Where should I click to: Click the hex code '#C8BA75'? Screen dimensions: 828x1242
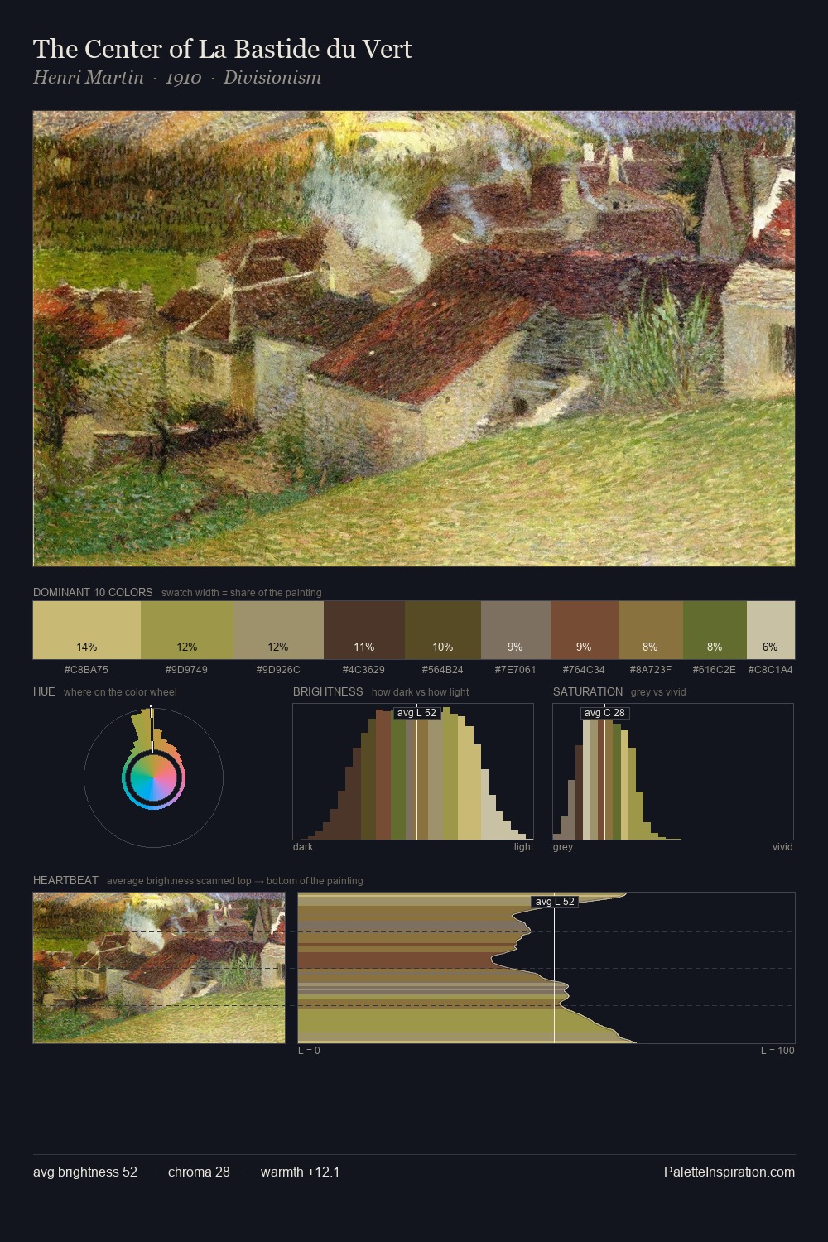pyautogui.click(x=86, y=670)
